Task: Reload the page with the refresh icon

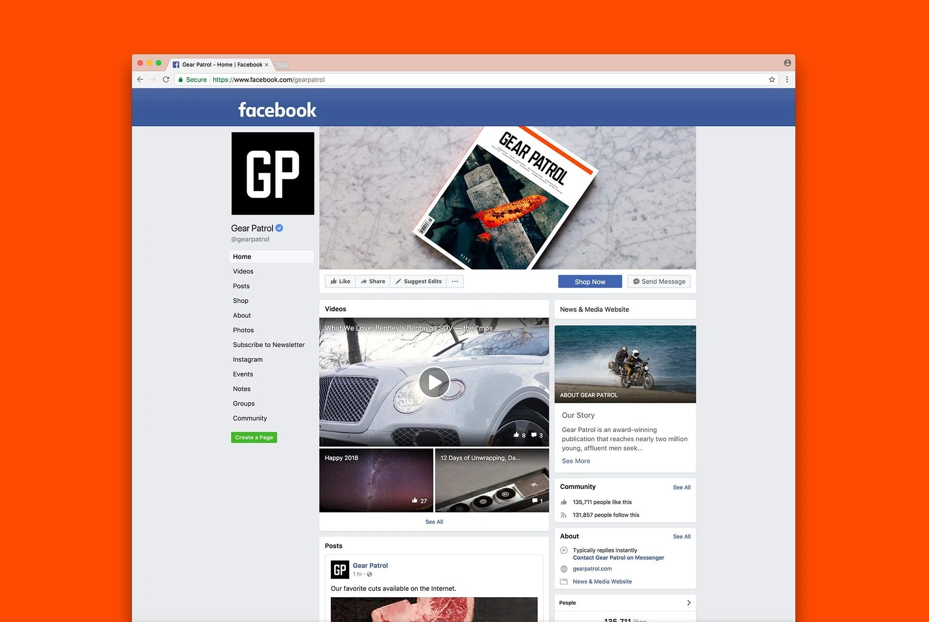Action: [166, 79]
